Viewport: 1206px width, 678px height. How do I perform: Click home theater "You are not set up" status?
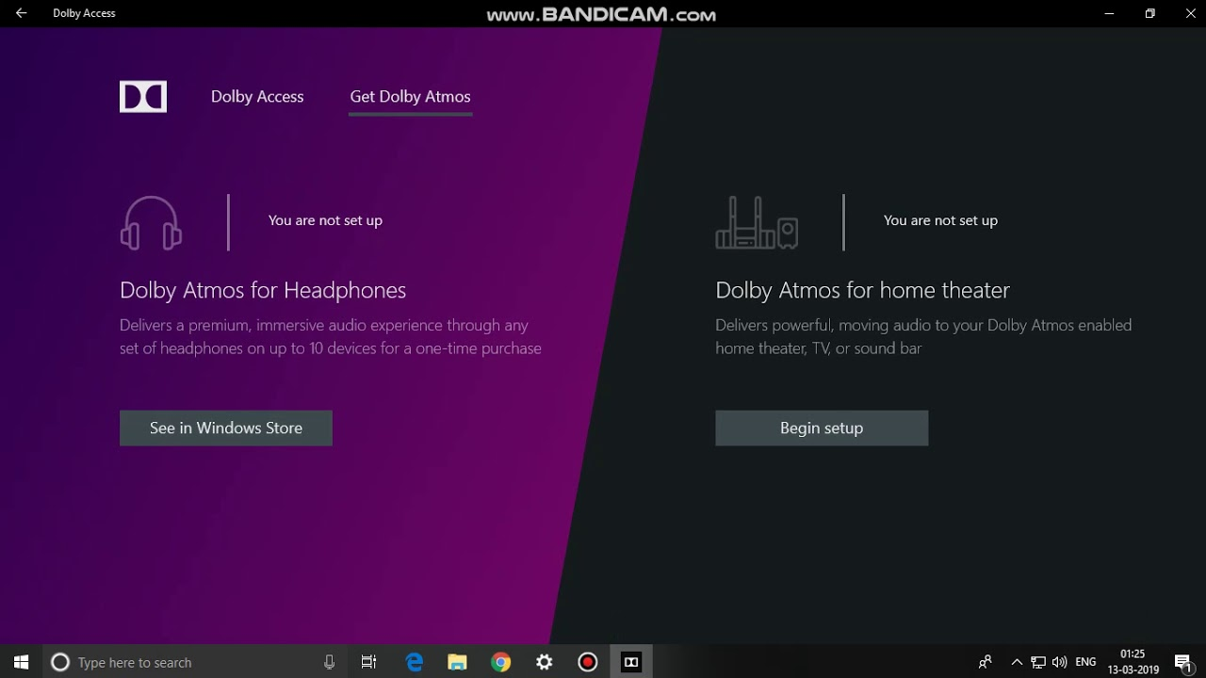[x=940, y=220]
